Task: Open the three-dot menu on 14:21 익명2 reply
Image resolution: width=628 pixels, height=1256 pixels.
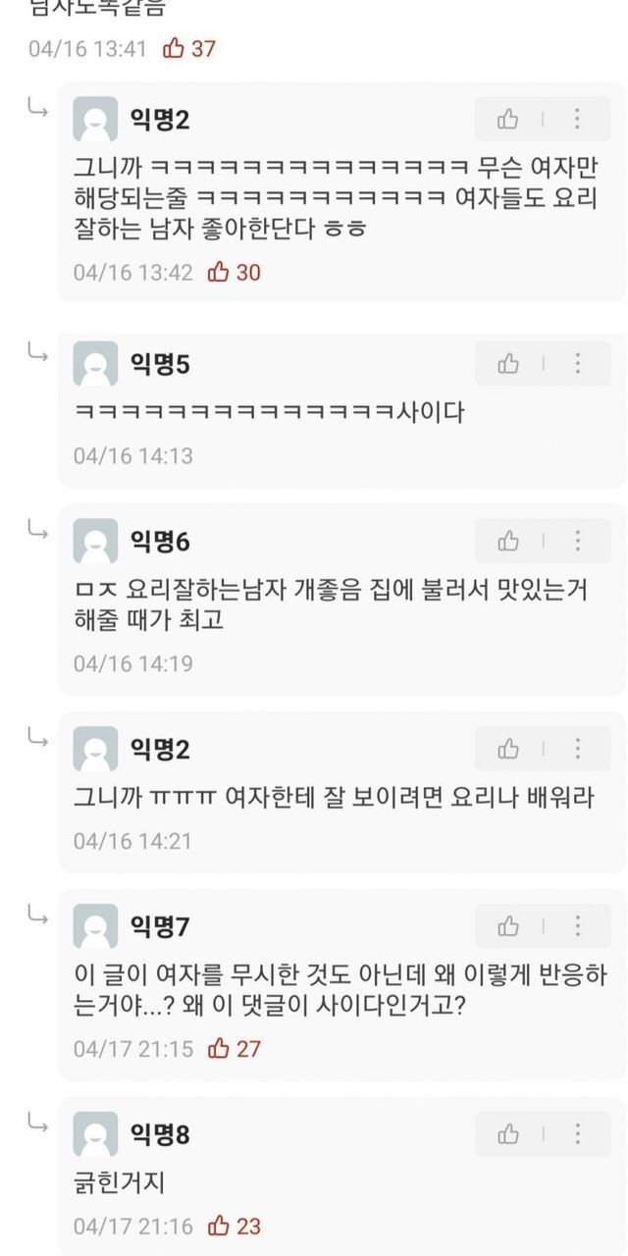Action: tap(577, 750)
